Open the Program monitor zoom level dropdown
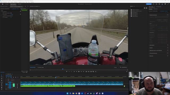The image size is (170, 95). [x=41, y=67]
